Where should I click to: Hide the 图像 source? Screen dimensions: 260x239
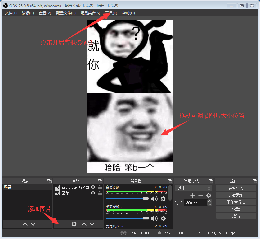[93, 193]
